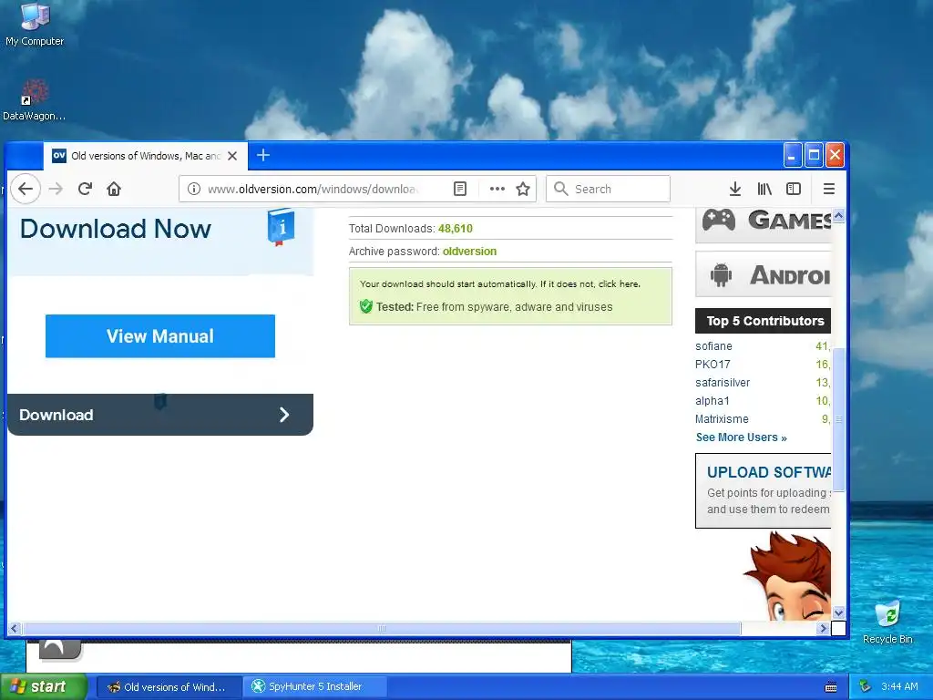Click the archive password 'oldversion' text

(469, 252)
